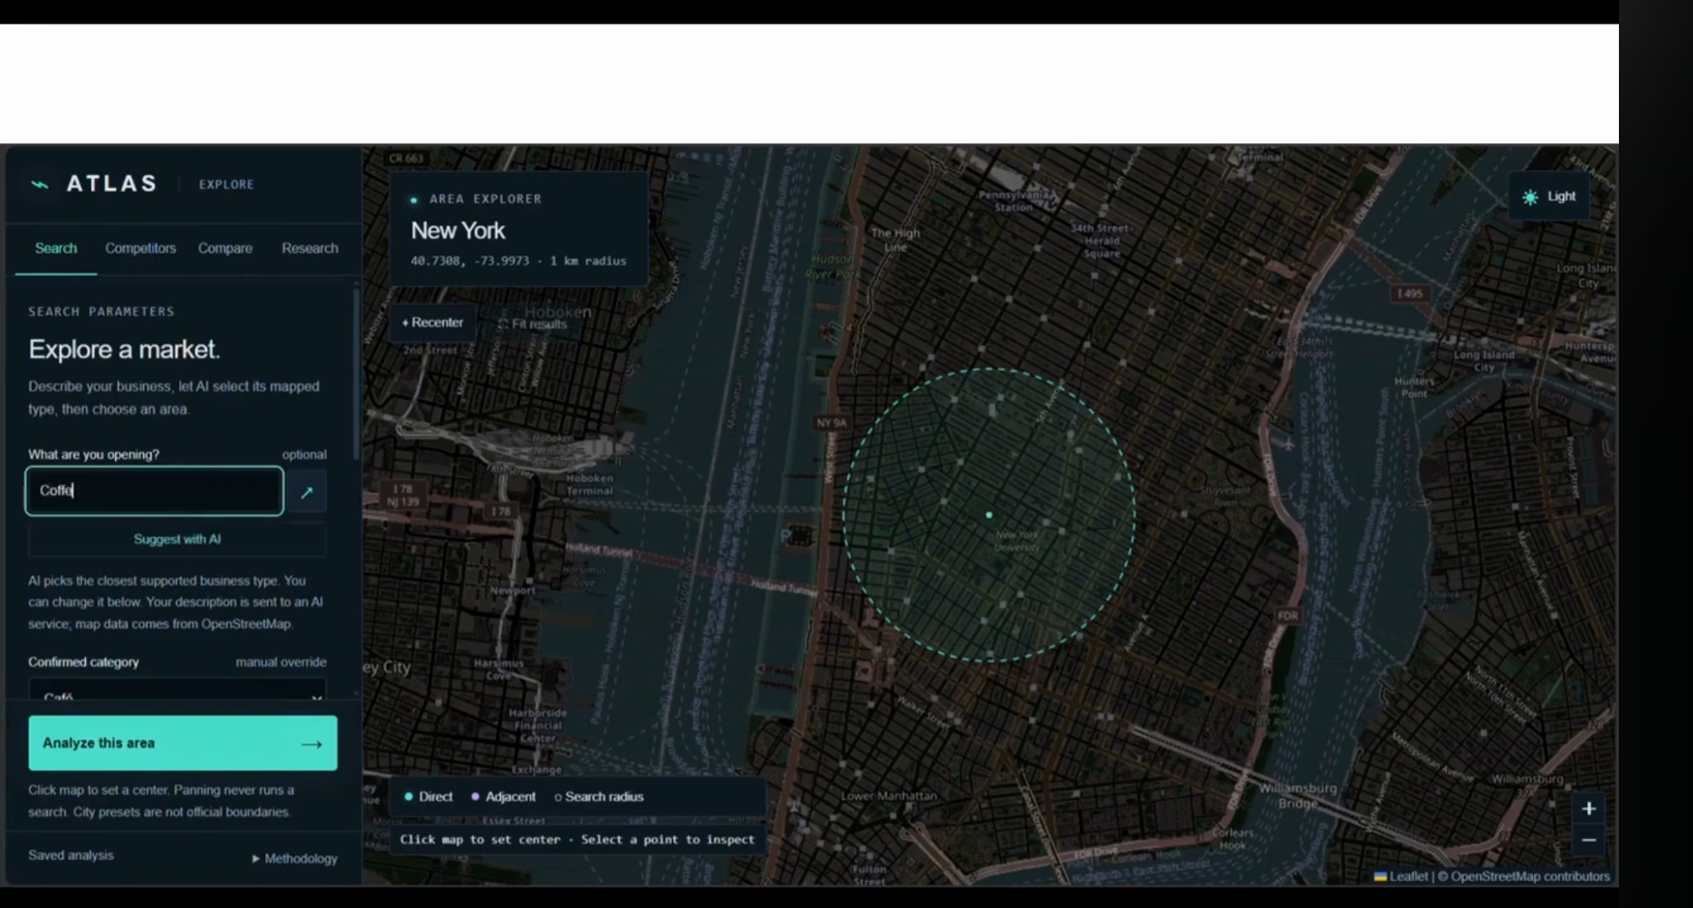Image resolution: width=1693 pixels, height=908 pixels.
Task: Go to the Compare tab
Action: click(x=225, y=248)
